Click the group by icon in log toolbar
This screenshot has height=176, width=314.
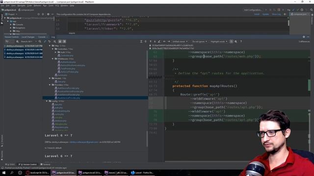pos(54,41)
